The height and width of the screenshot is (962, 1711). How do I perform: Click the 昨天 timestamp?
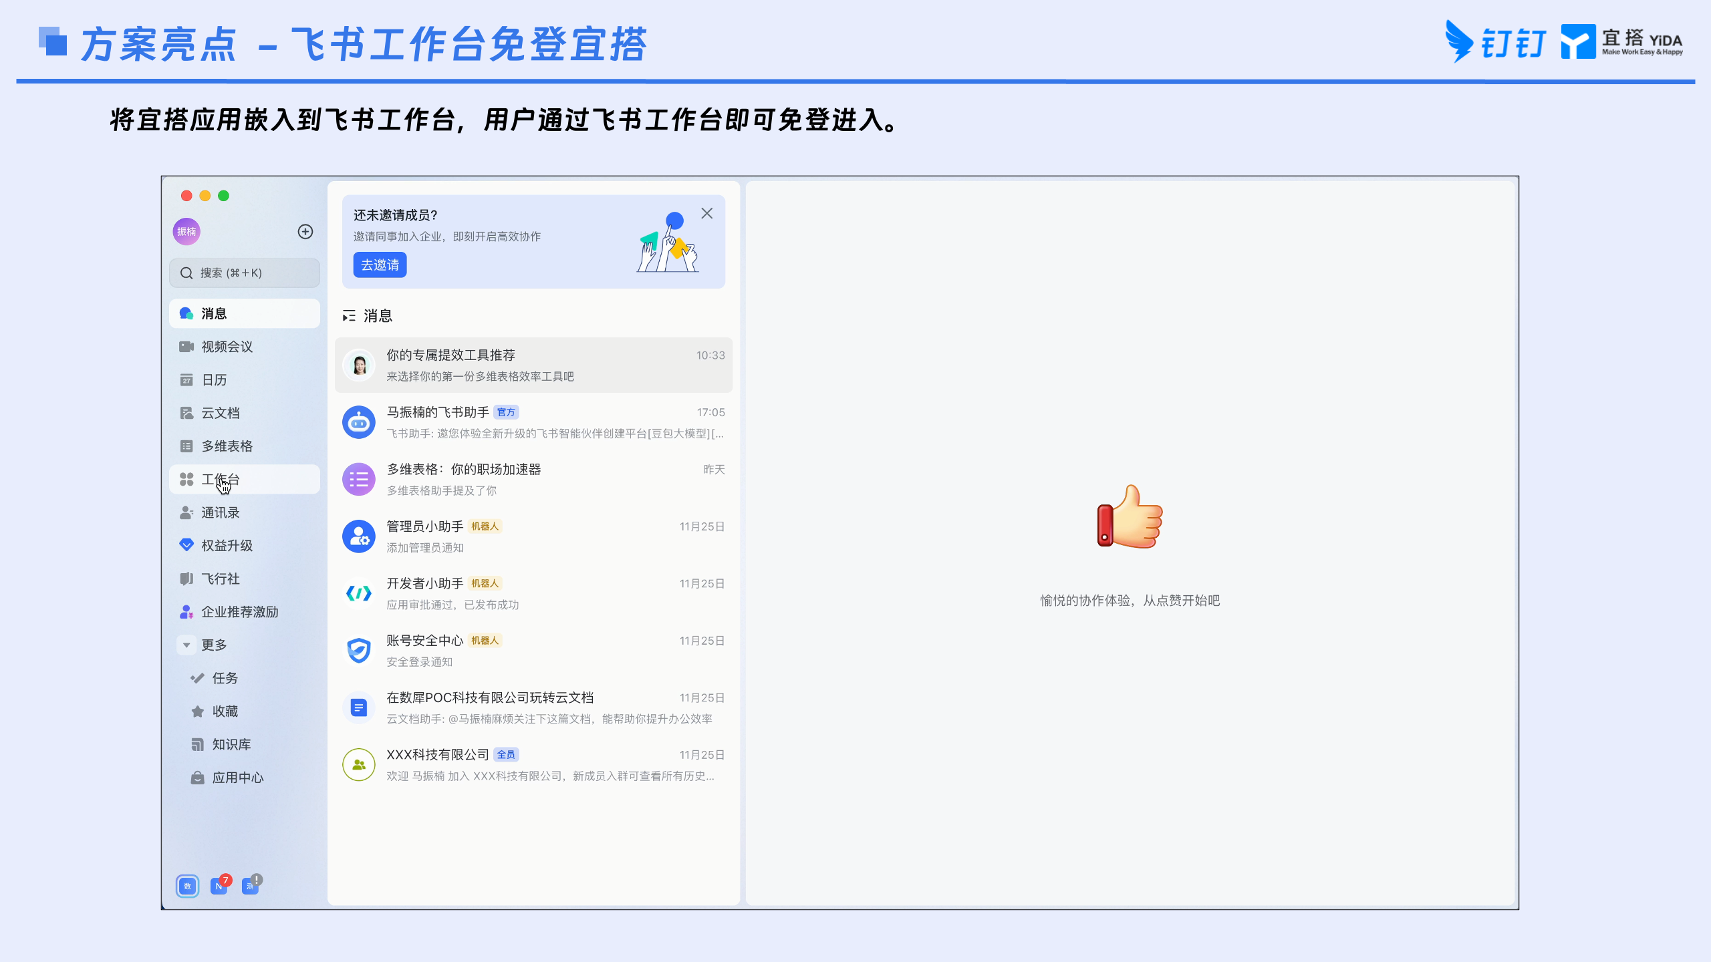714,469
